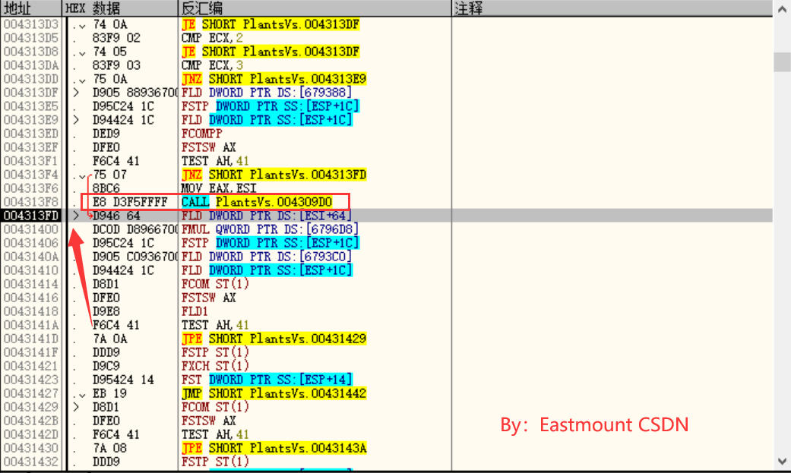Image resolution: width=791 pixels, height=473 pixels.
Task: Select FLD DWORD PTR DS:[ESI+64] instruction
Action: (267, 216)
